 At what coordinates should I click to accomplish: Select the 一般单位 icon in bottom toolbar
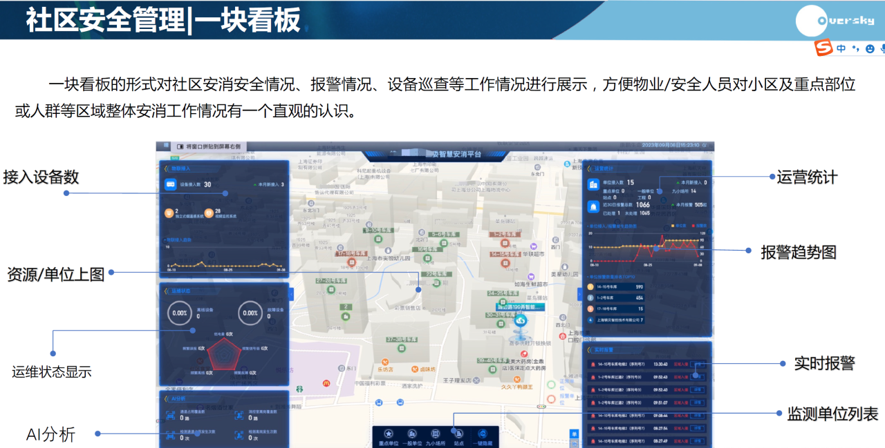click(412, 434)
